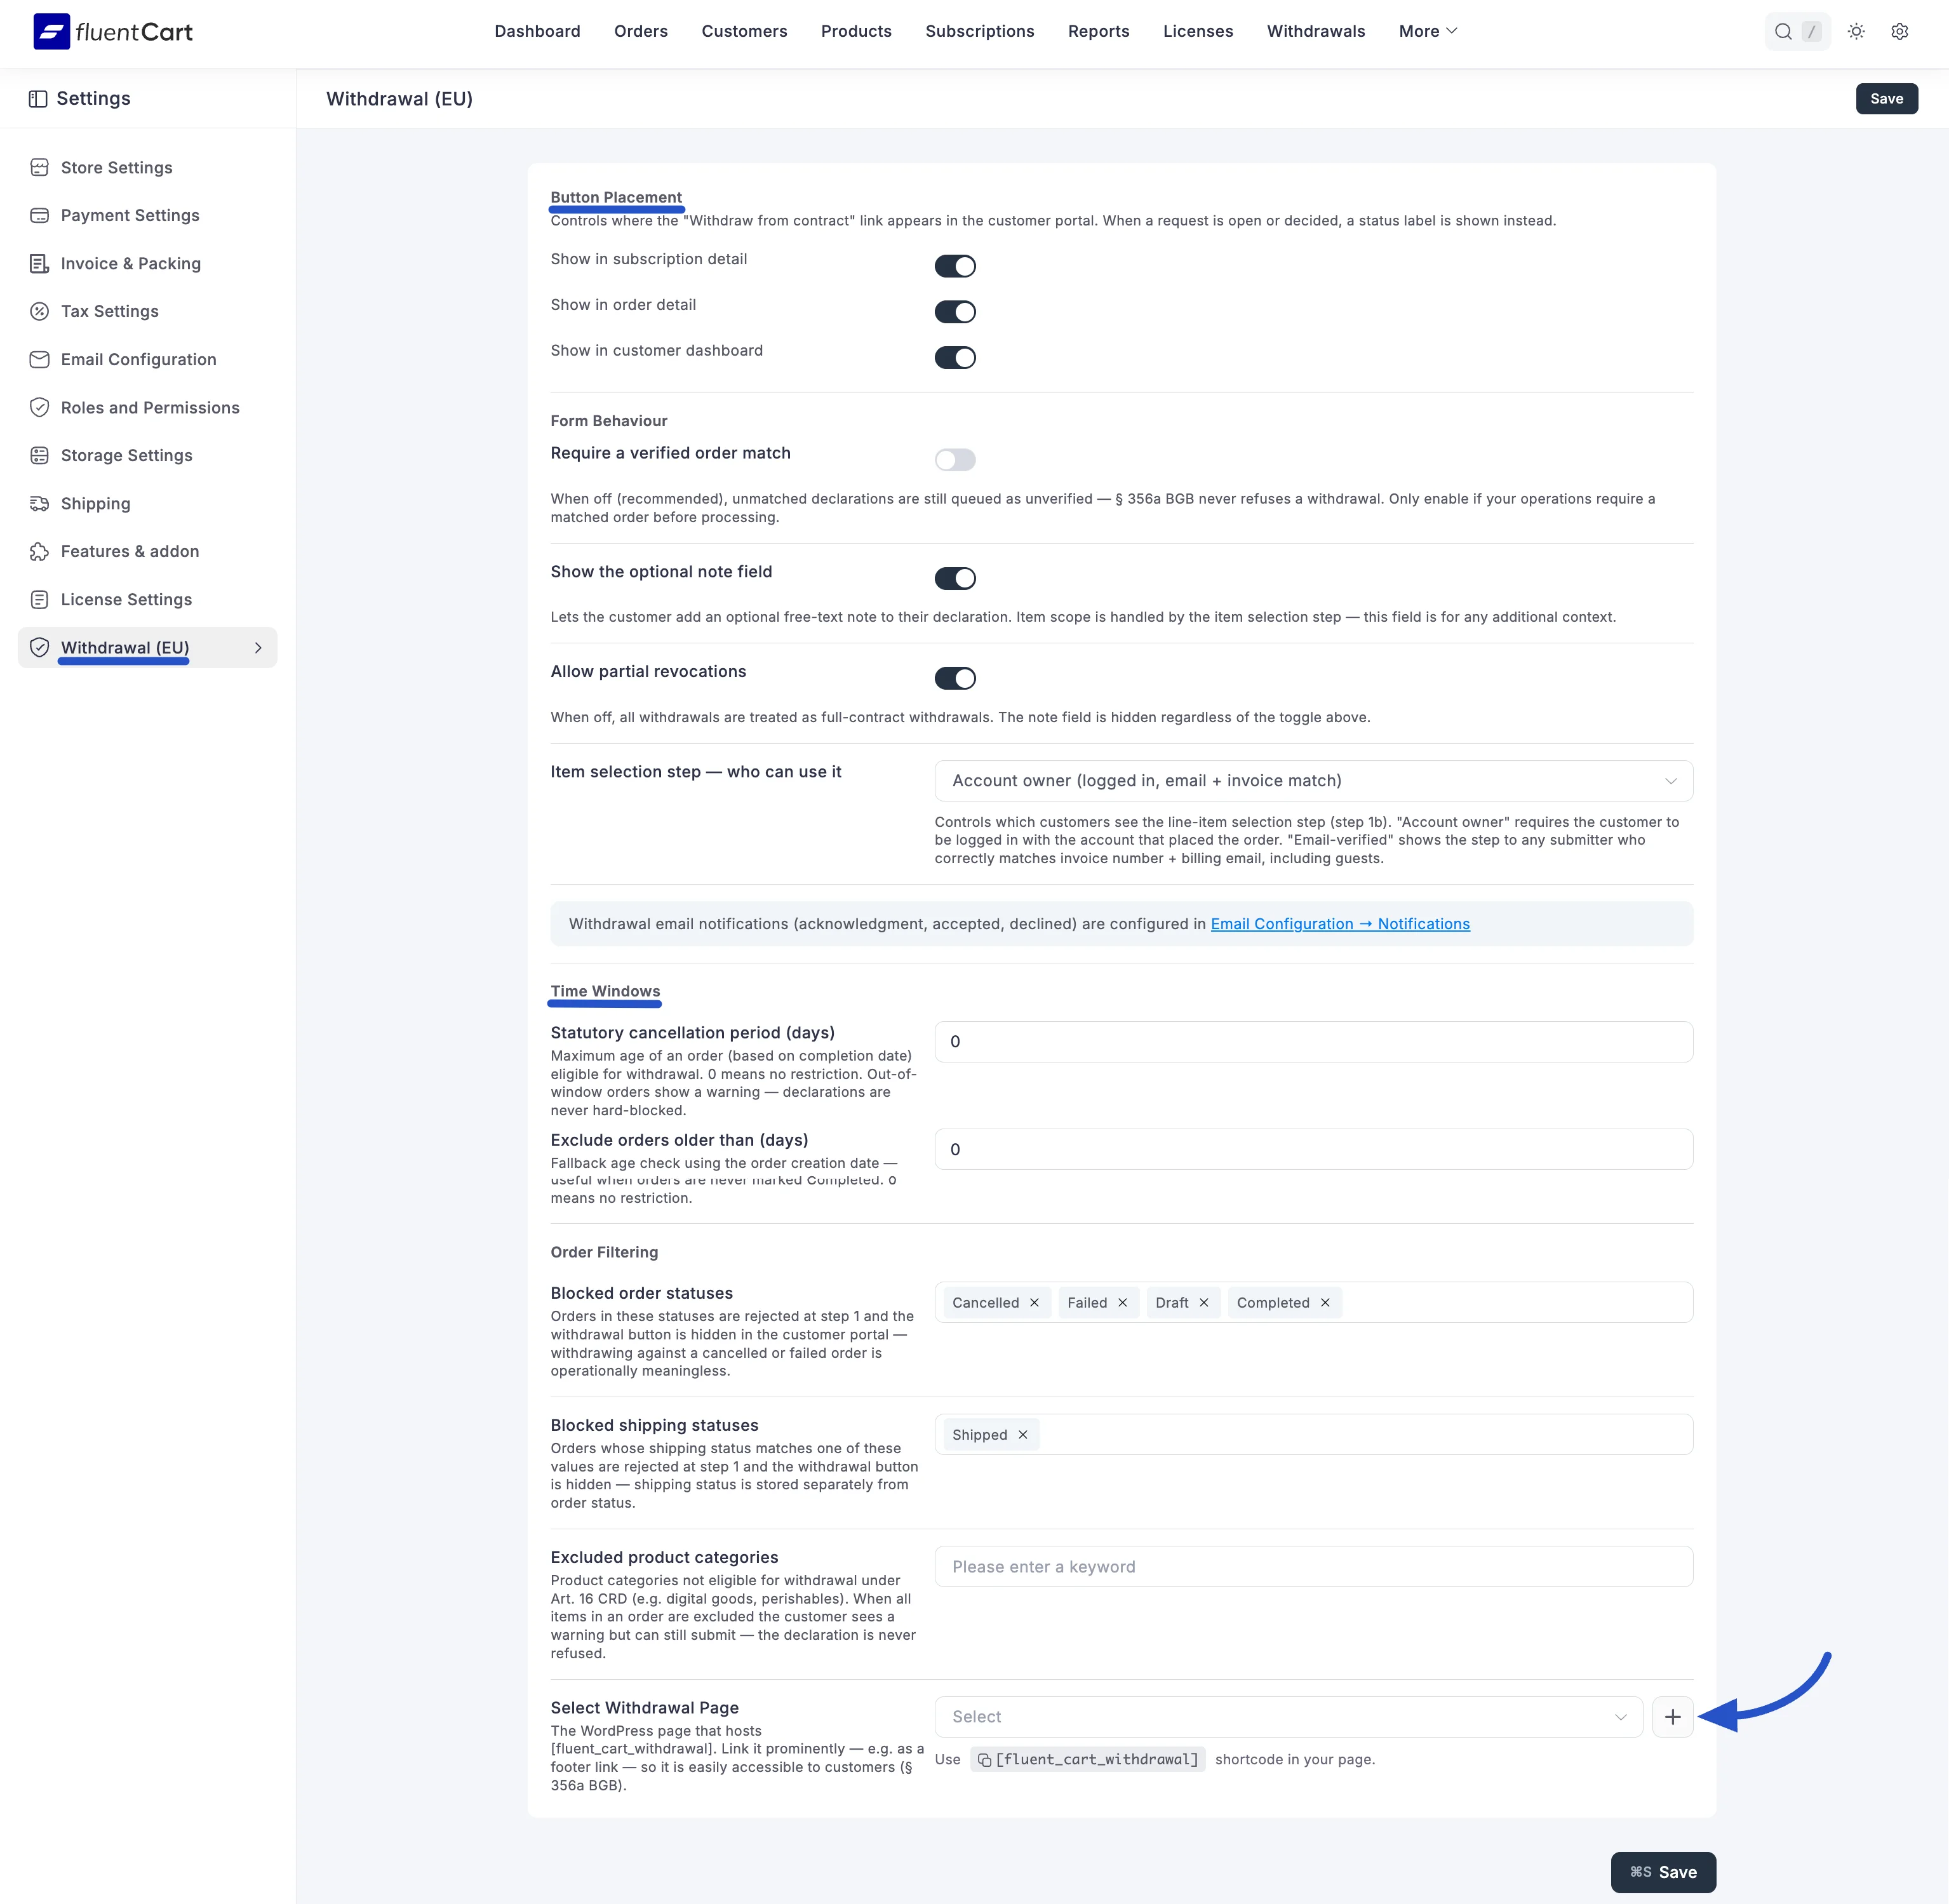
Task: Click the Shipping truck icon
Action: 40,503
